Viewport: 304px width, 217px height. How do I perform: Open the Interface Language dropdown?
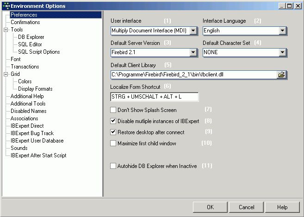(282, 31)
